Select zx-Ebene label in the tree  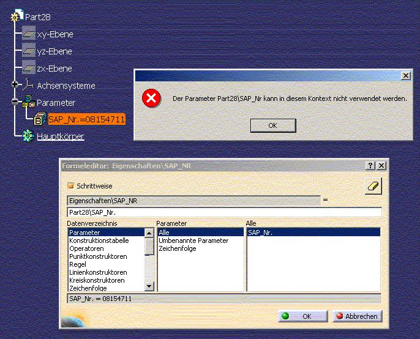point(54,69)
